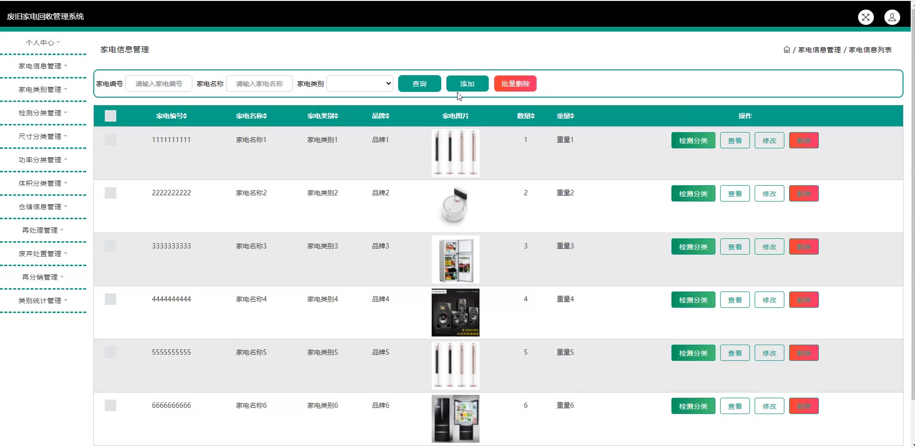Expand 仓储信息管理 in the sidebar
The height and width of the screenshot is (448, 915).
coord(43,207)
